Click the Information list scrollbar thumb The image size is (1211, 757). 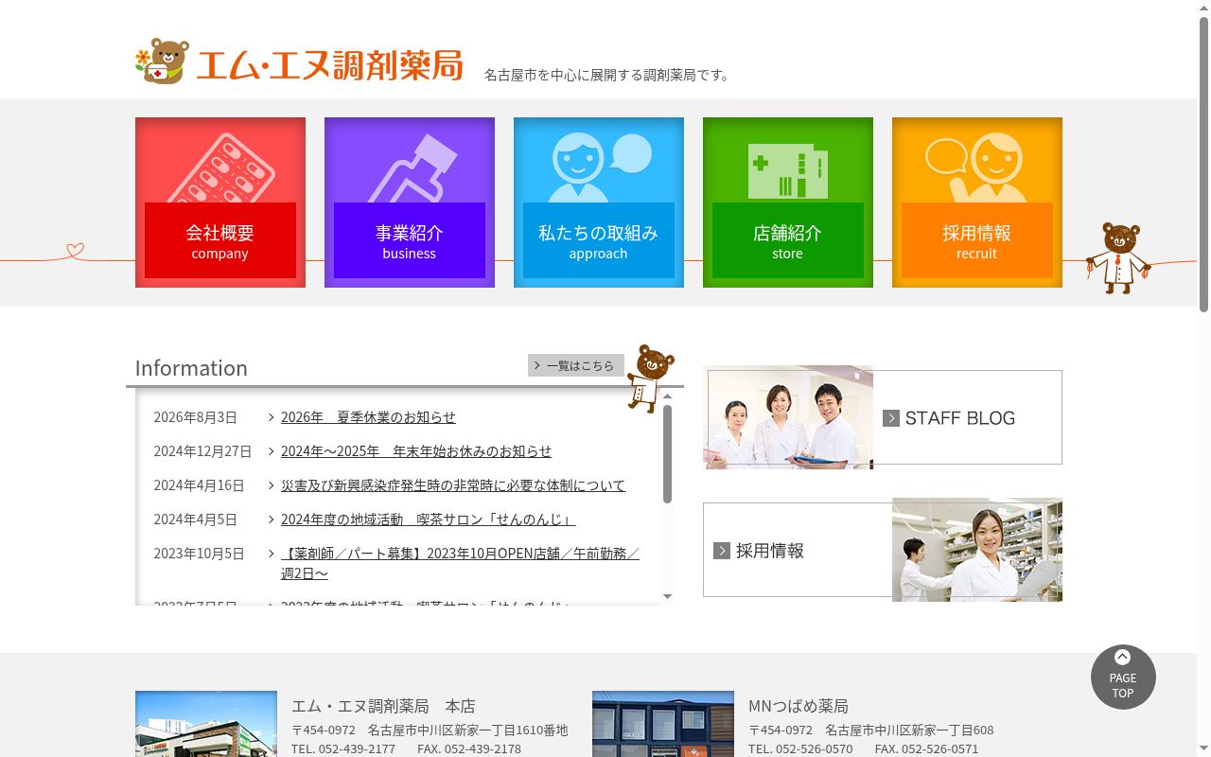click(x=667, y=454)
